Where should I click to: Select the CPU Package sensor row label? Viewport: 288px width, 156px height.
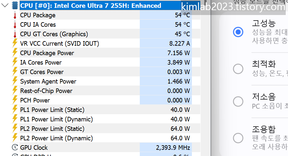[38, 15]
